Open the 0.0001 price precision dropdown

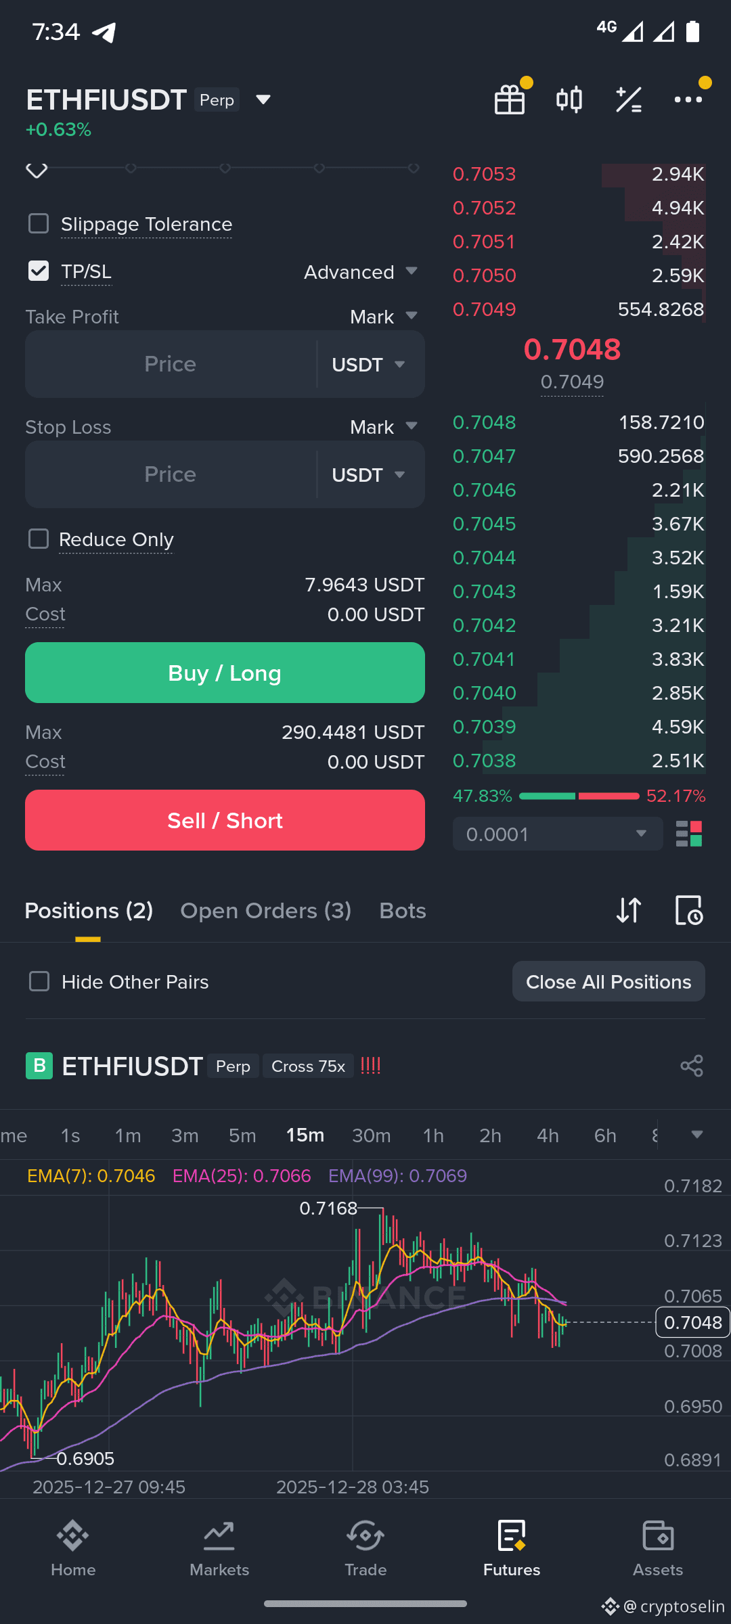tap(558, 834)
